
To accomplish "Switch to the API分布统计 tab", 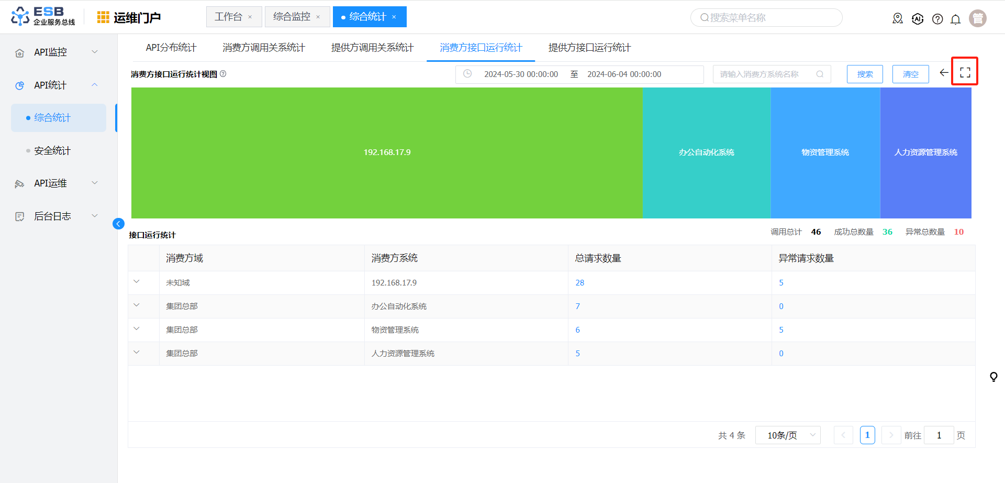I will 171,48.
